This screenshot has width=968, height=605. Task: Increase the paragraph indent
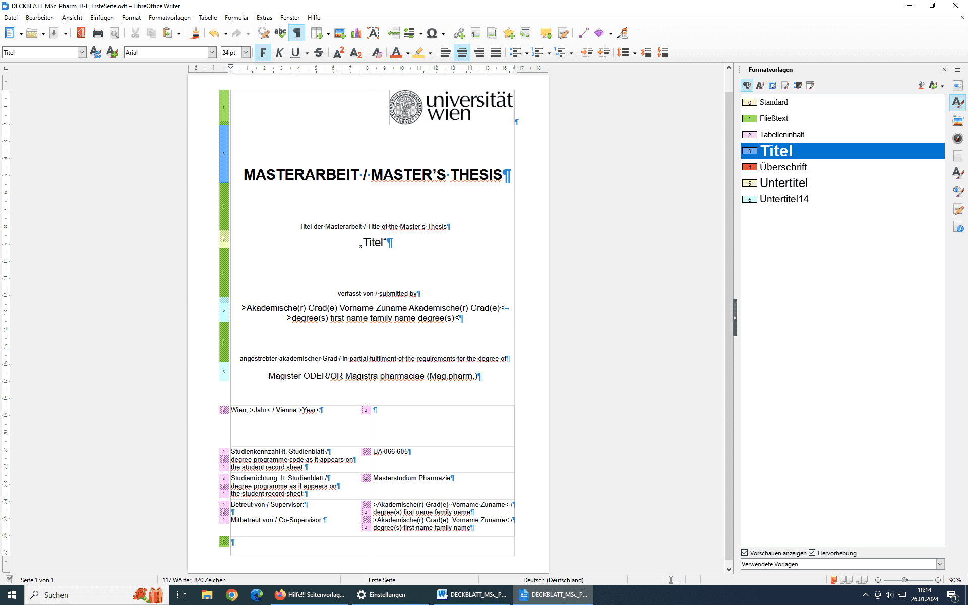(x=587, y=52)
